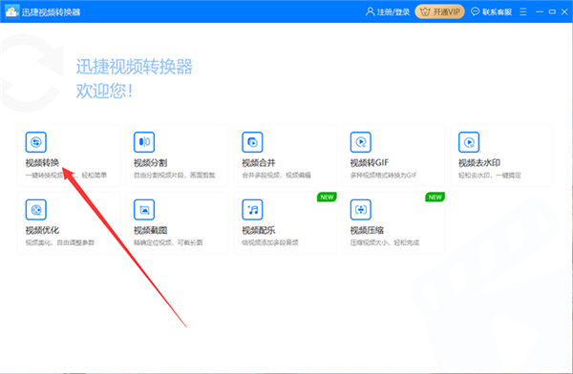The image size is (573, 374).
Task: Open the 视频去水印 watermark removal icon
Action: coord(469,142)
